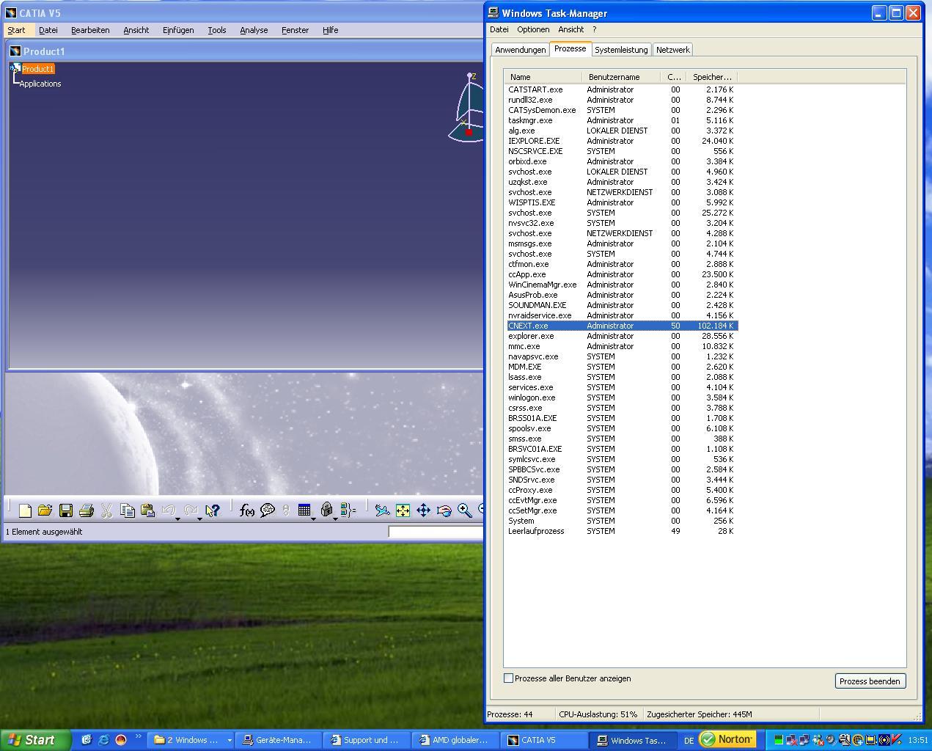Open the Einfügen menu in CATIA
The image size is (932, 751).
point(178,30)
